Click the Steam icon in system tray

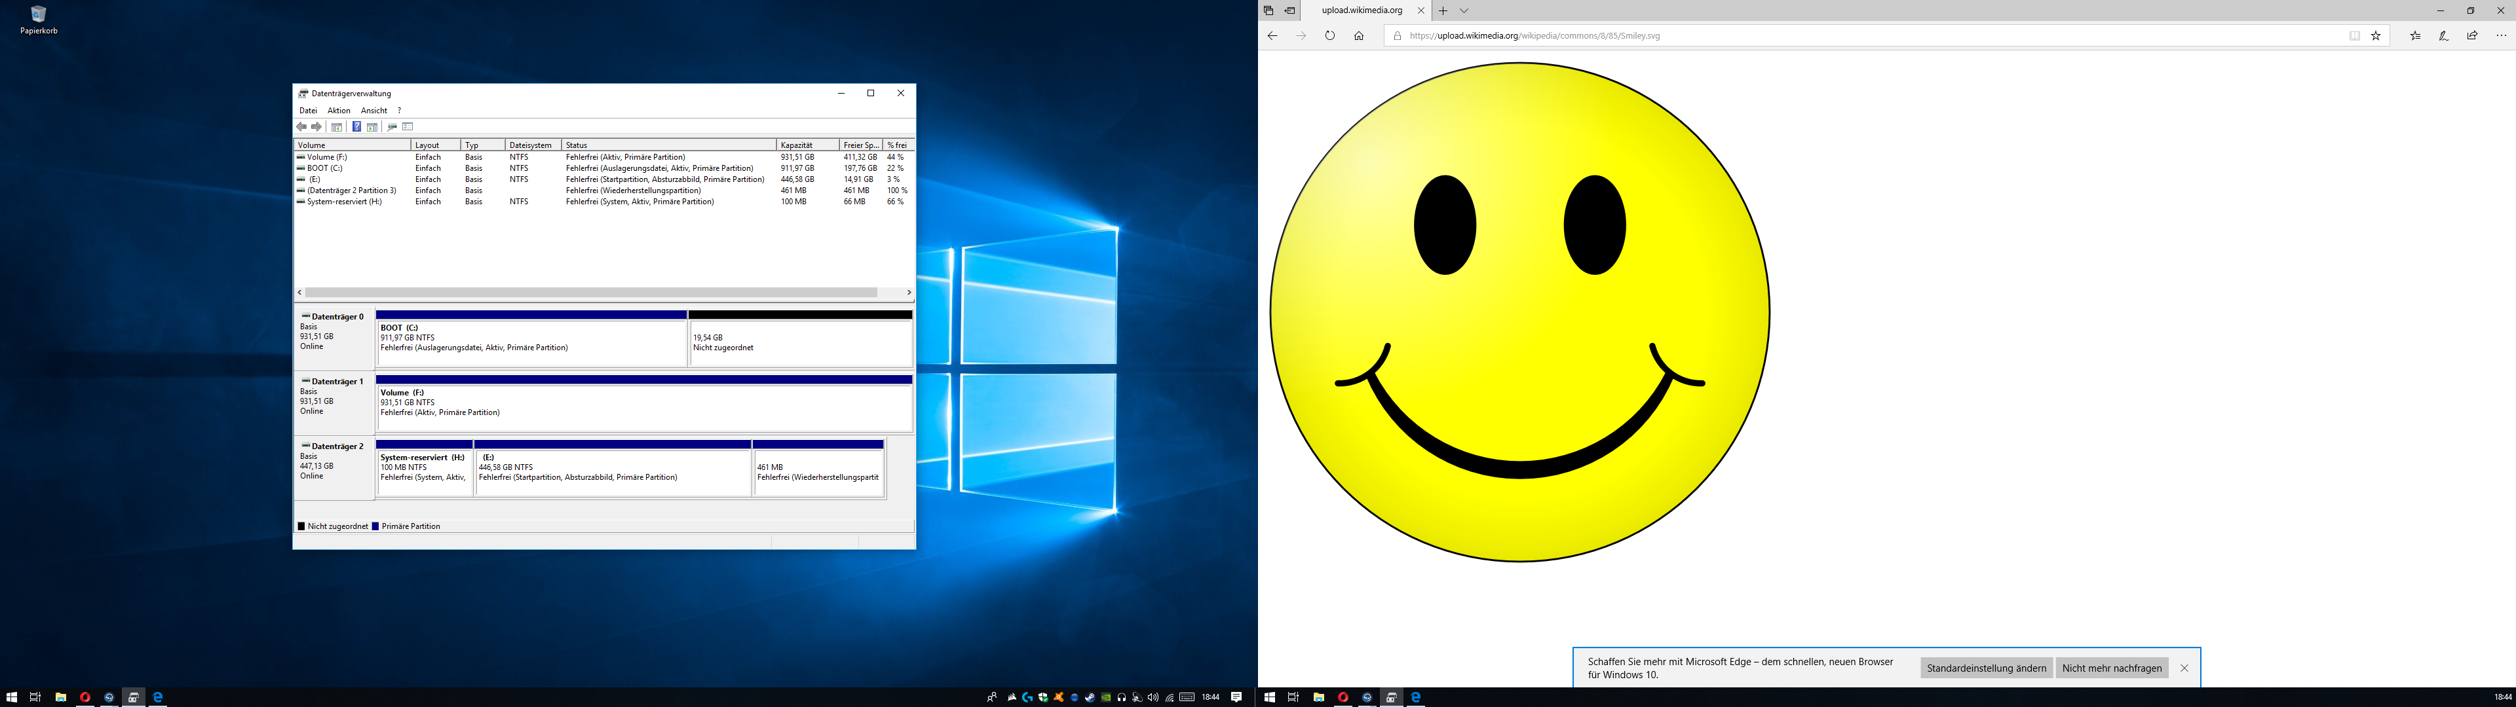click(x=1091, y=697)
